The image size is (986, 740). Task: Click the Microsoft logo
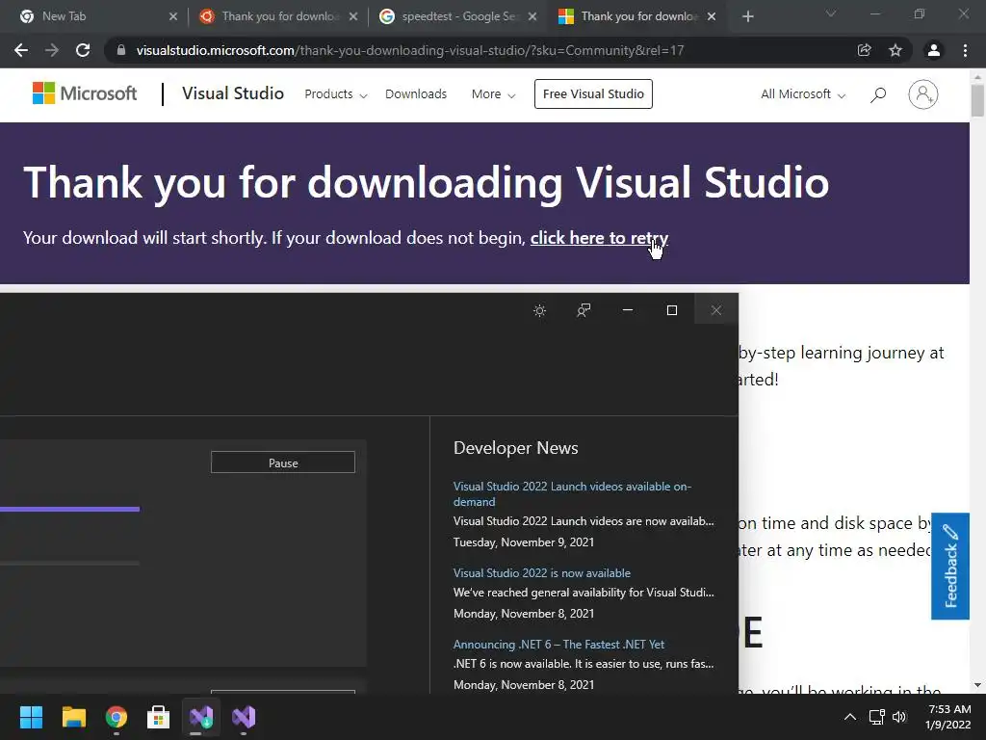pos(85,93)
